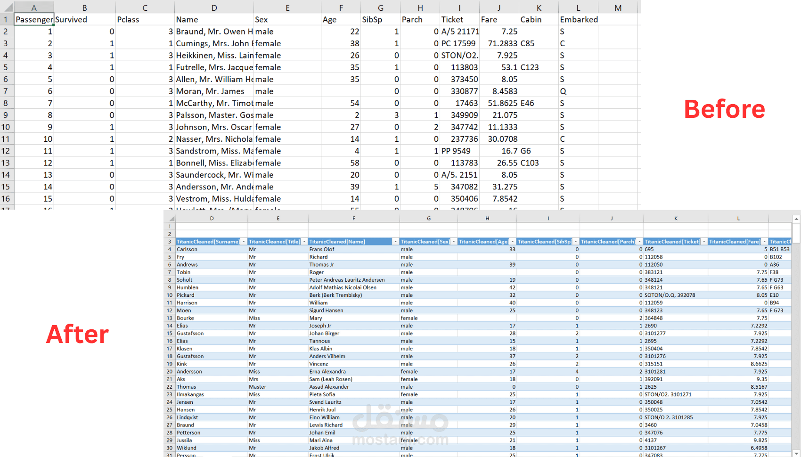Click the cell 'Braund, Mr. Owen H'
The width and height of the screenshot is (801, 457).
[214, 32]
